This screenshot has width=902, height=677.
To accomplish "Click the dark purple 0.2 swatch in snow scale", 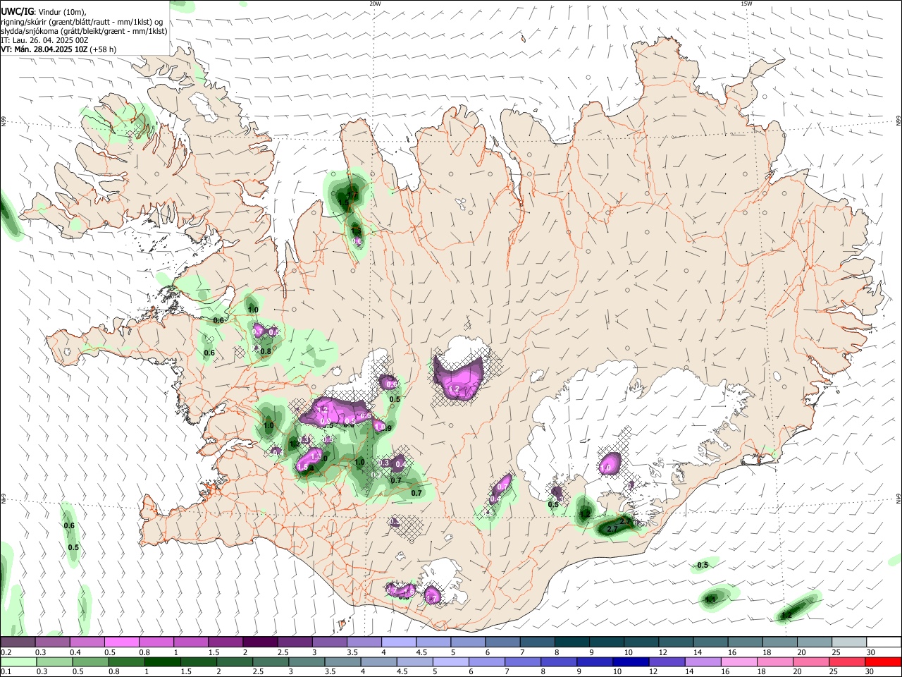I will (x=18, y=642).
